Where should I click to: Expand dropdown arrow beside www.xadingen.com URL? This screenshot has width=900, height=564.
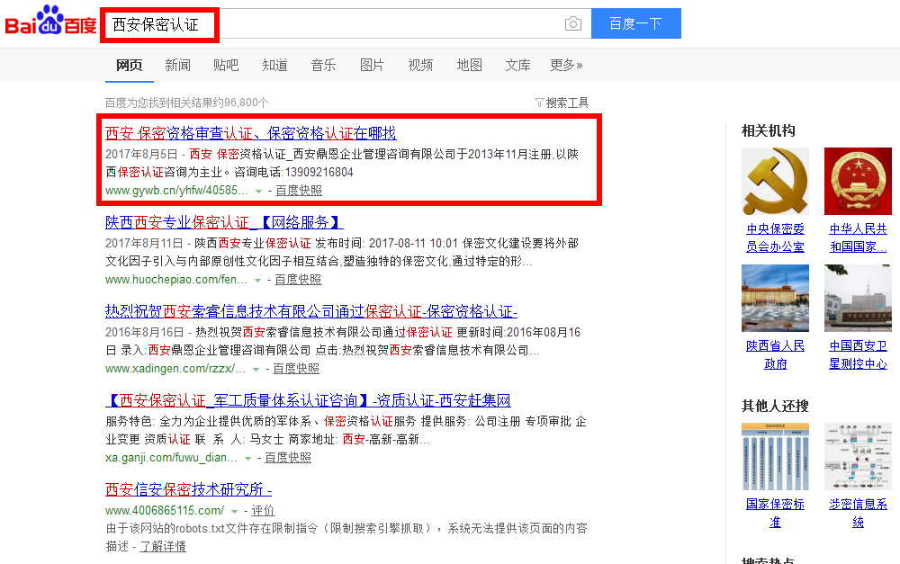[x=256, y=369]
